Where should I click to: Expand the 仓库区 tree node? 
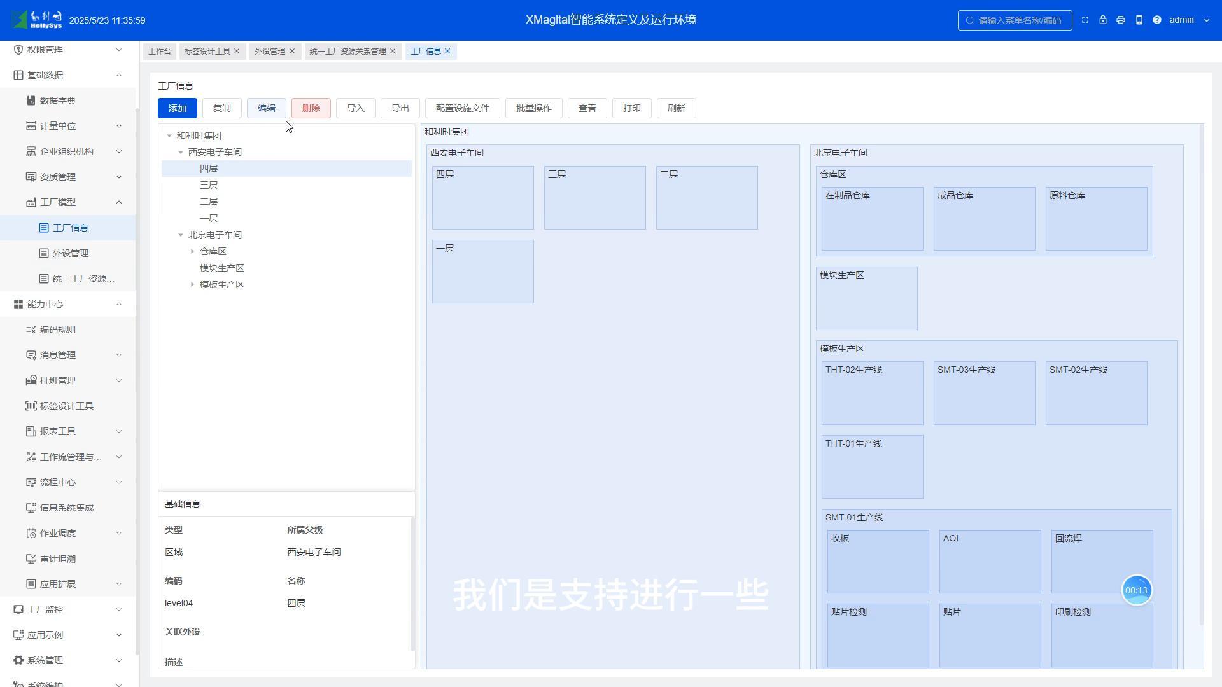tap(192, 251)
